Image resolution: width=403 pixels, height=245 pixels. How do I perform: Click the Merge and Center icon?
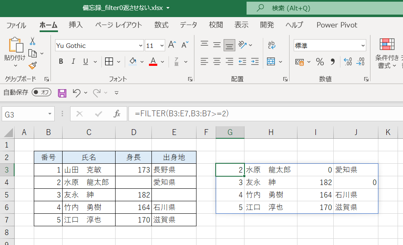(x=271, y=62)
